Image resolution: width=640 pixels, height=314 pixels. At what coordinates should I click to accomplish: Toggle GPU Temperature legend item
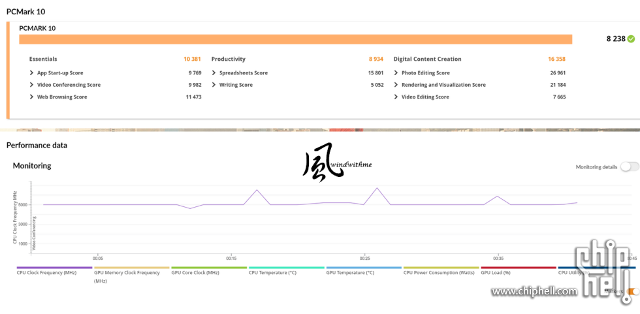click(x=364, y=271)
